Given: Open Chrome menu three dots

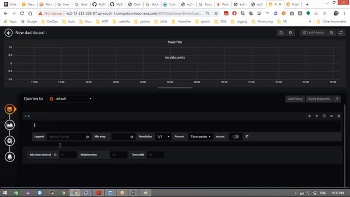Looking at the screenshot, I should tap(345, 13).
